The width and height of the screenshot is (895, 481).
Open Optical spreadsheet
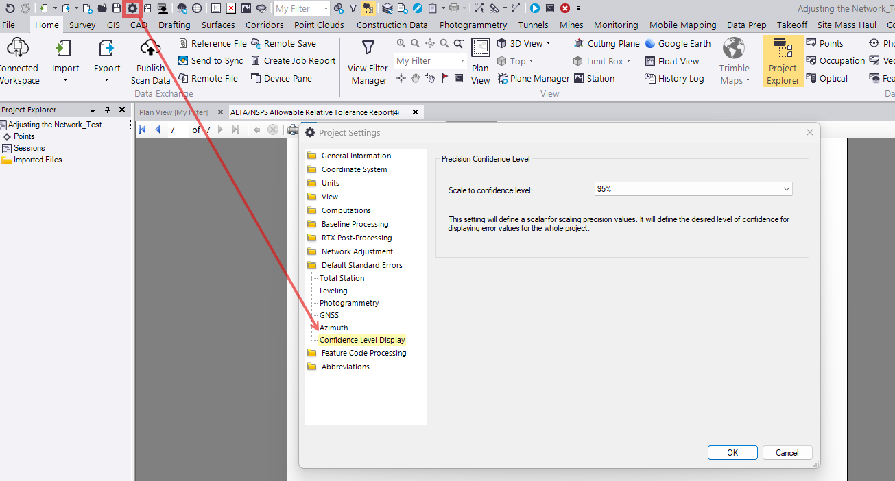pos(827,78)
